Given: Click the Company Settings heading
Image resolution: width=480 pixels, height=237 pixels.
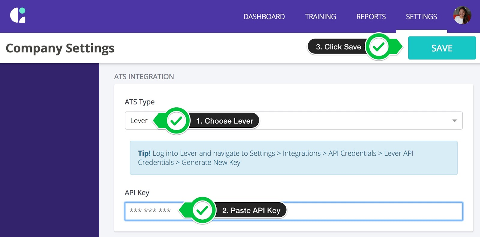Looking at the screenshot, I should [60, 48].
